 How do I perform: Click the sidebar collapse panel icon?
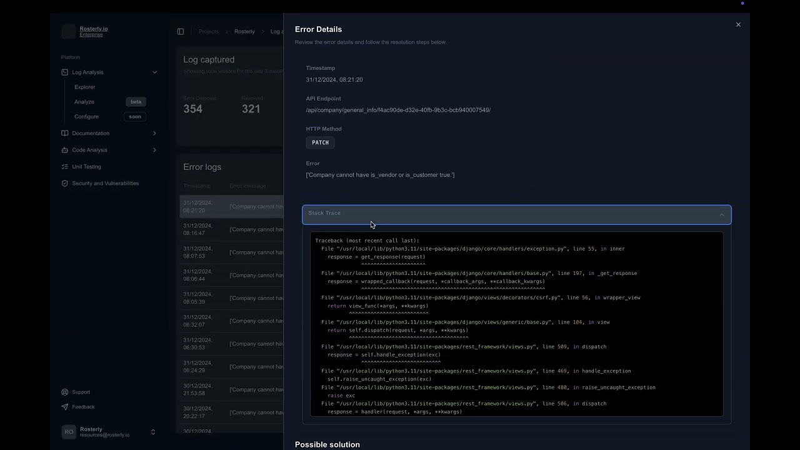pos(180,31)
